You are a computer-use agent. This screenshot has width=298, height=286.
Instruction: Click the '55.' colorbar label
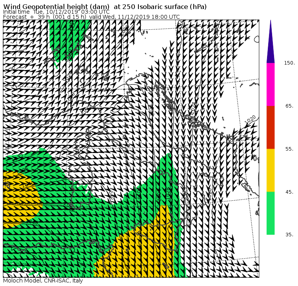click(289, 149)
